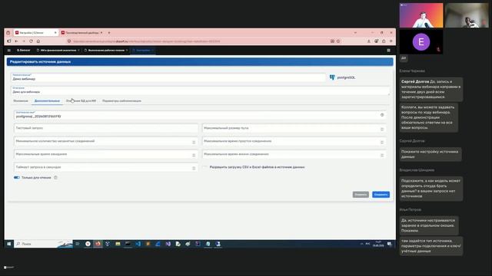Edit the name field 'Демо вебинар'

tap(168, 77)
